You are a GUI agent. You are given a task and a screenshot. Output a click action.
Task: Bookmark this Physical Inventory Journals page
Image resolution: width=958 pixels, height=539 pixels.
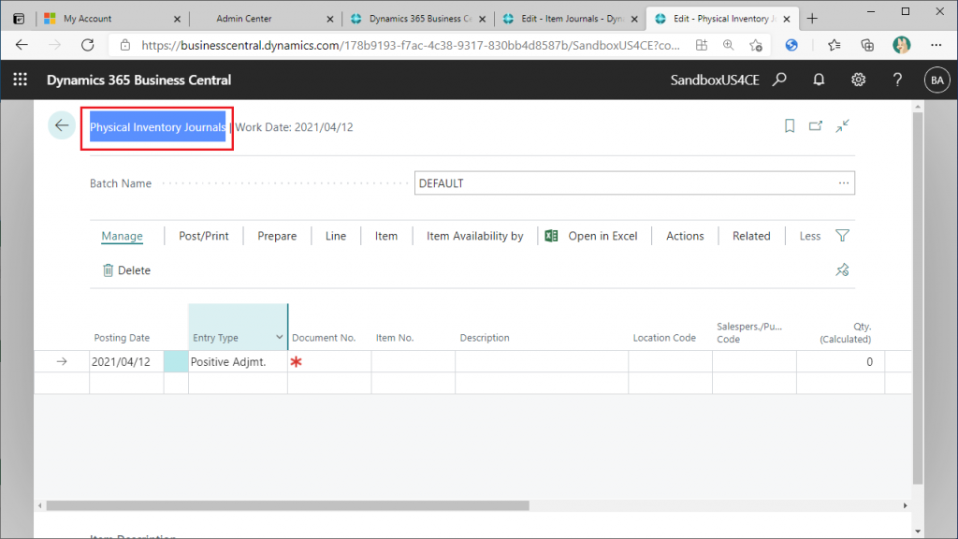[790, 126]
